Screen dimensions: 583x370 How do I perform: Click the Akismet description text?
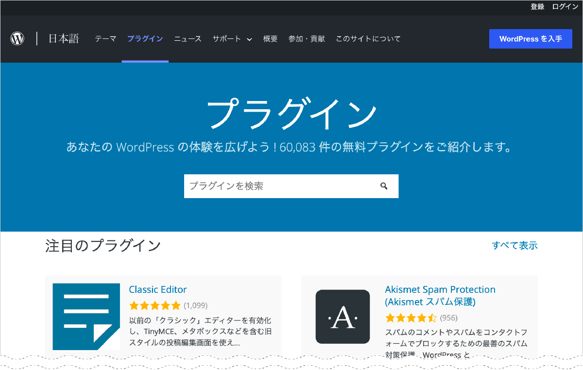tap(456, 344)
